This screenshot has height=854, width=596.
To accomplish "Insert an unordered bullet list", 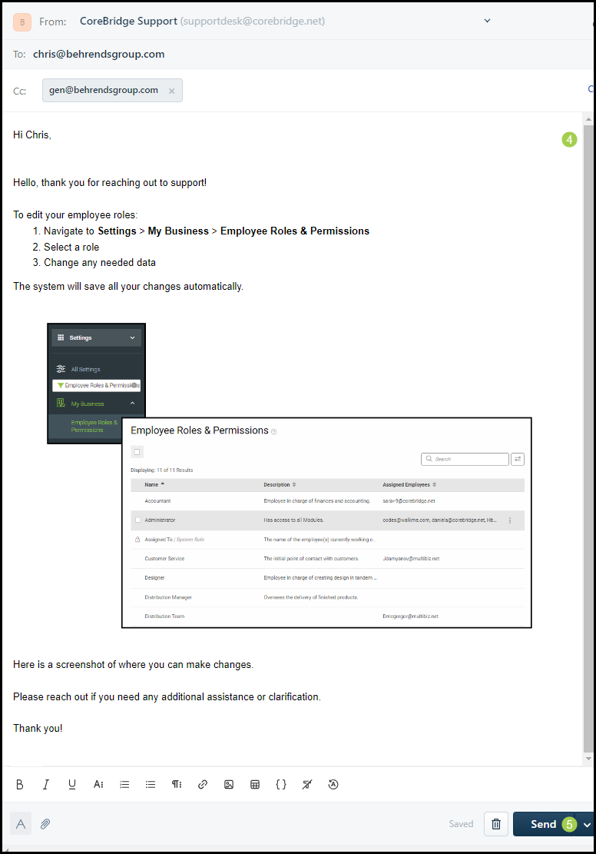I will pyautogui.click(x=151, y=784).
